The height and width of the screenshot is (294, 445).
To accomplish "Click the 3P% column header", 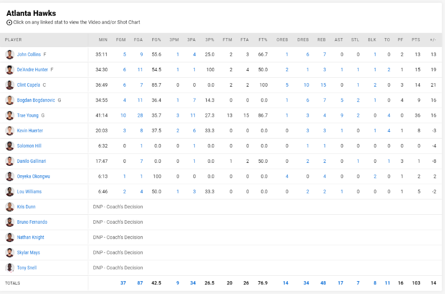I will coord(210,40).
